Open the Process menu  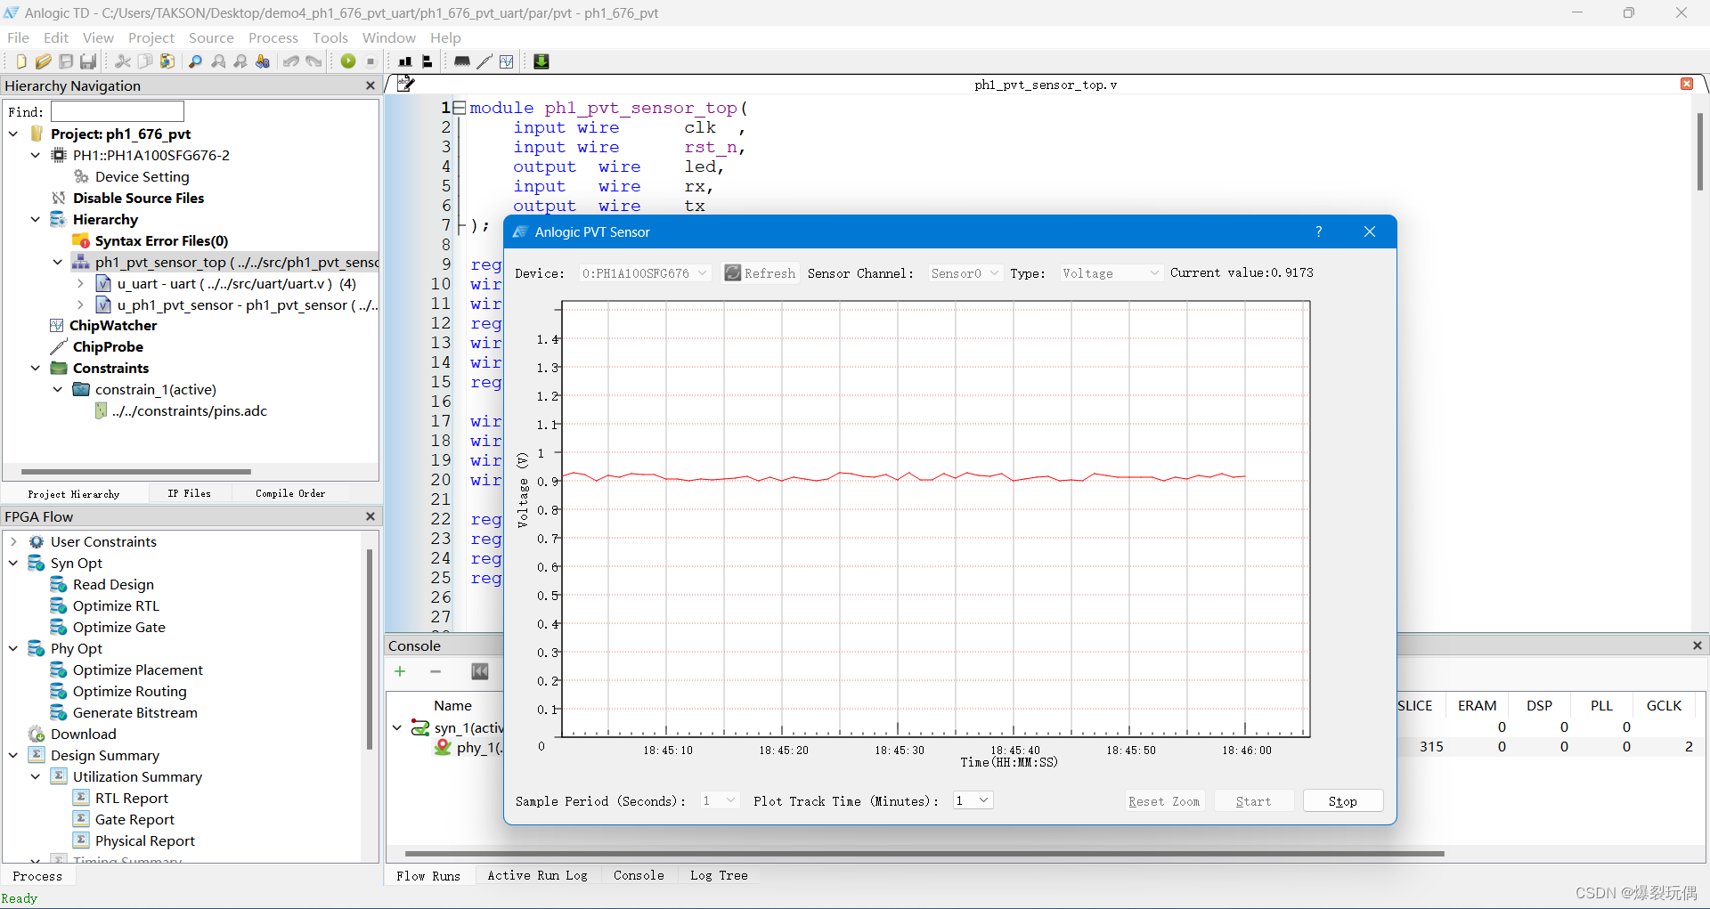click(273, 37)
